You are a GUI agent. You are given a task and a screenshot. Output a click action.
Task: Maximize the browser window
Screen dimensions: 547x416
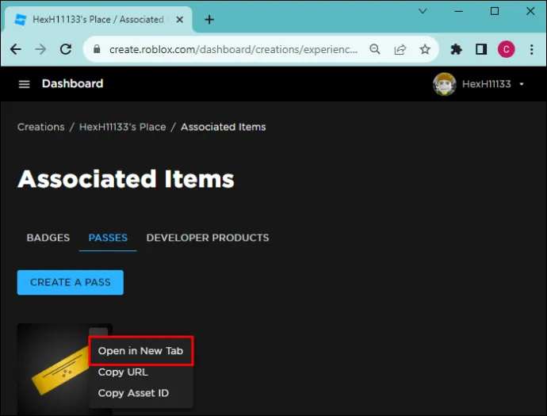click(495, 11)
